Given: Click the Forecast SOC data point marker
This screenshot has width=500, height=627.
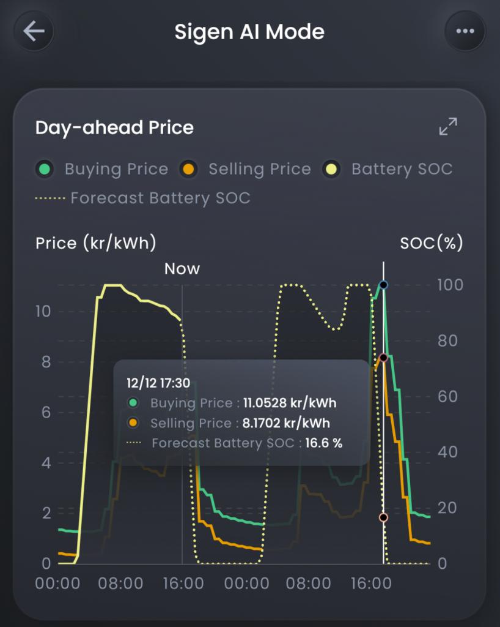Looking at the screenshot, I should pos(383,517).
